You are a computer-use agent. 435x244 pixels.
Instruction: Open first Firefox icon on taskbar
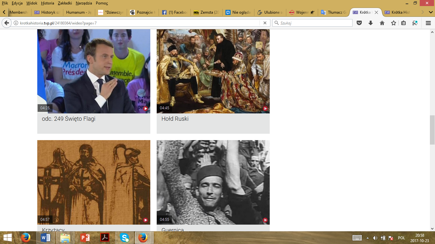point(26,238)
